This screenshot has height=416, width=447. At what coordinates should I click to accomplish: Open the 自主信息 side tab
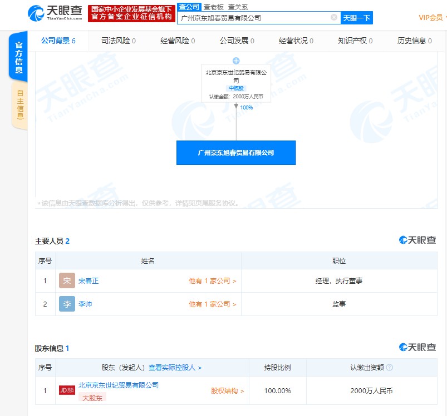(x=20, y=105)
